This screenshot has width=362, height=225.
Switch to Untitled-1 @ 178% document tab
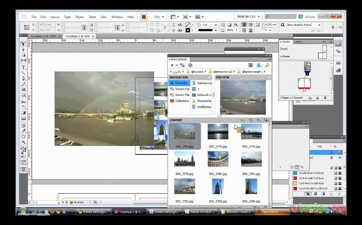[x=45, y=36]
